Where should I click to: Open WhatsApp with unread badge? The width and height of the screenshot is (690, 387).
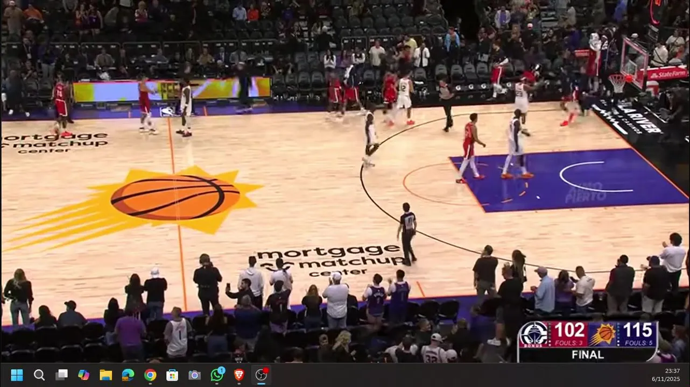[217, 374]
